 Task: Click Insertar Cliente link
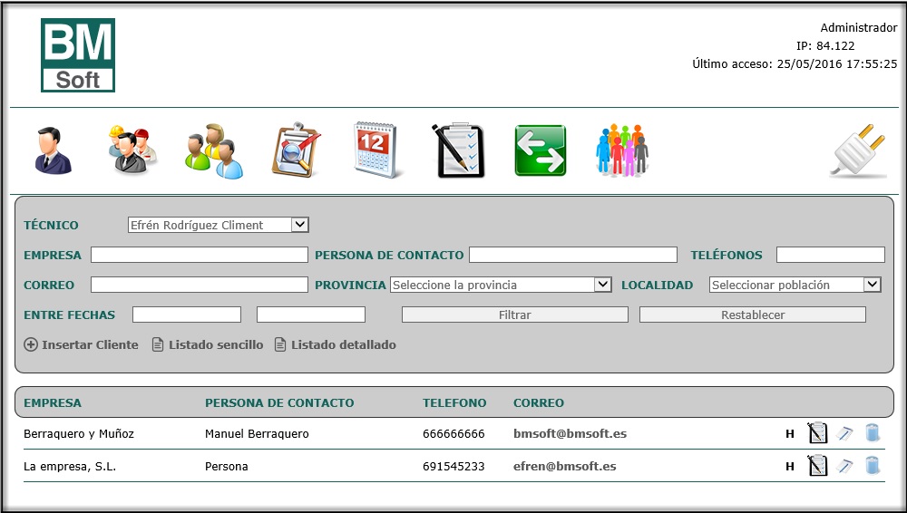coord(82,344)
